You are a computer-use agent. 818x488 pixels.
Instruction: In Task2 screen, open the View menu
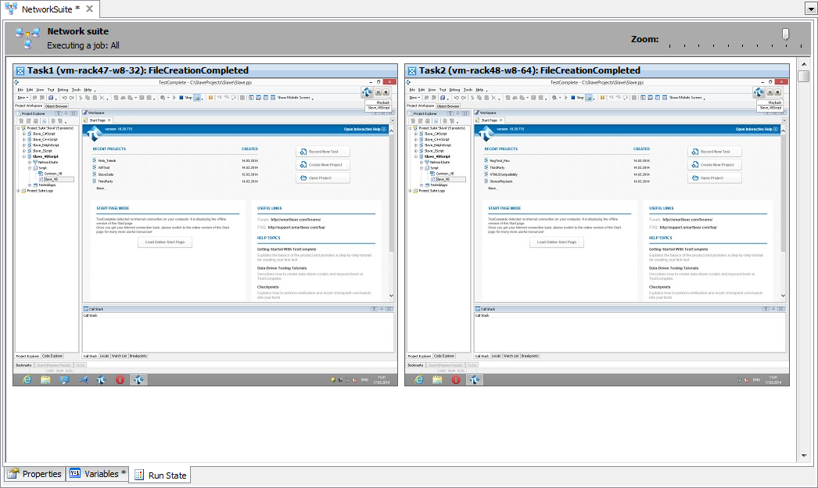[432, 90]
